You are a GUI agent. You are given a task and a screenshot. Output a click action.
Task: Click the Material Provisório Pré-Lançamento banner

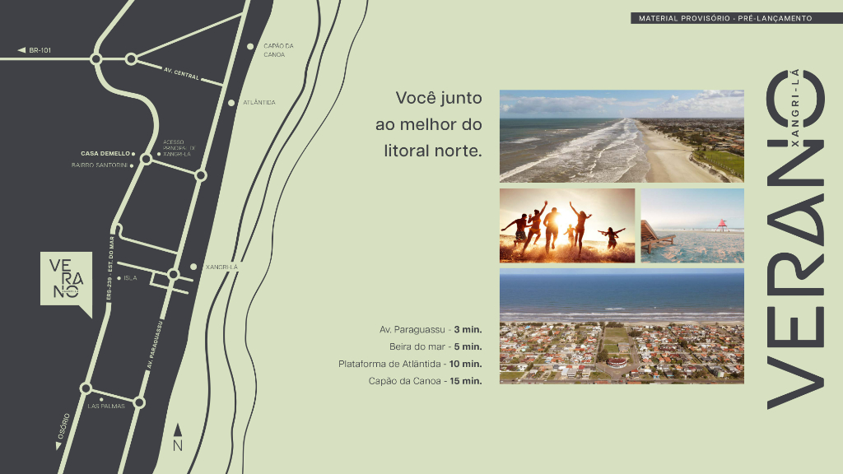pyautogui.click(x=736, y=18)
